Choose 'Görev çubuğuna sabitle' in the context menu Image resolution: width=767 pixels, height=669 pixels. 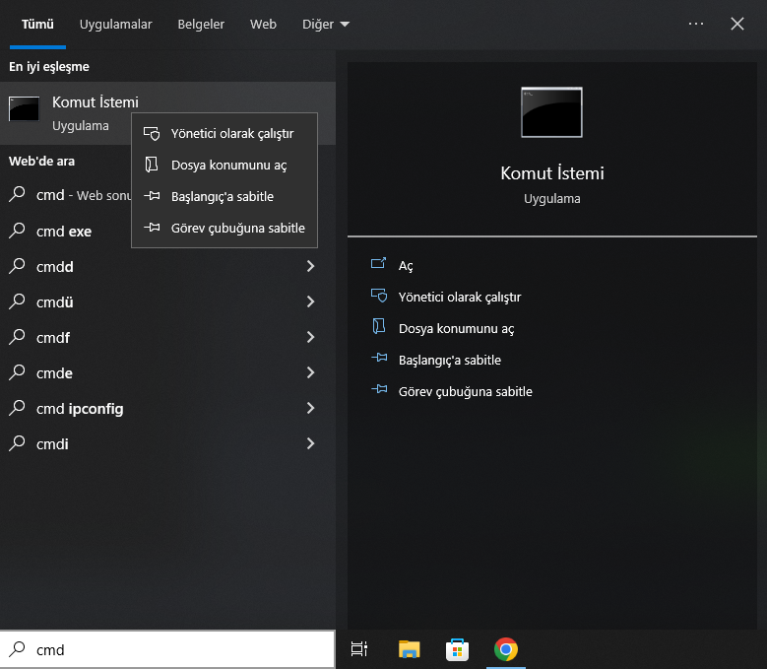[237, 229]
